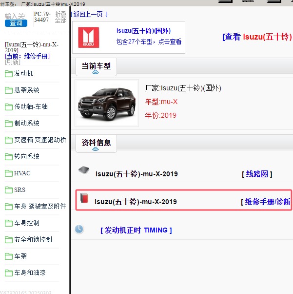Open the 制动系统 folder icon
Image resolution: width=293 pixels, height=294 pixels.
[9, 124]
